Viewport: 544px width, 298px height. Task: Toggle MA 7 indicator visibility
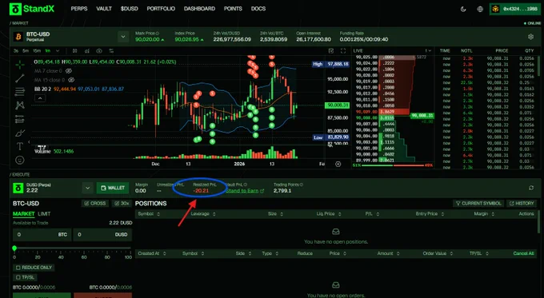pos(69,70)
